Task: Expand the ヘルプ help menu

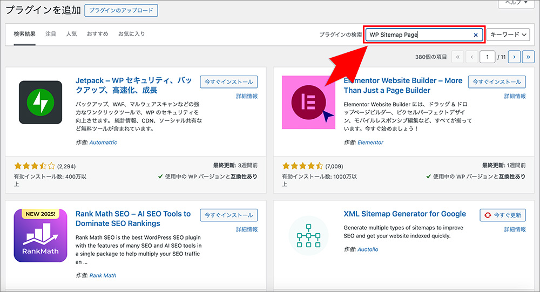Action: [516, 3]
